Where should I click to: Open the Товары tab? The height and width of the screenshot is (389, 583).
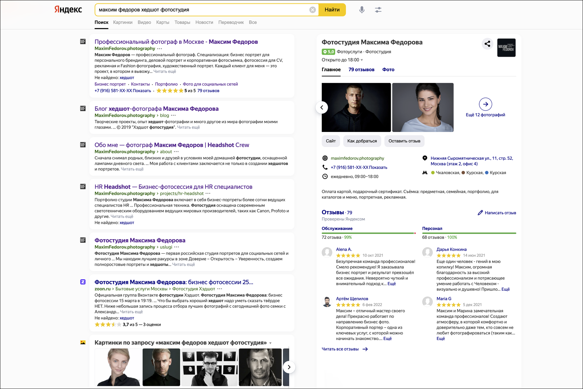pyautogui.click(x=182, y=22)
